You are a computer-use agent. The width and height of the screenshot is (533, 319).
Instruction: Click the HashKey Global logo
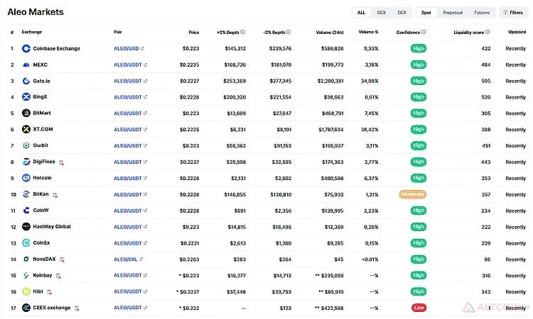pos(26,226)
